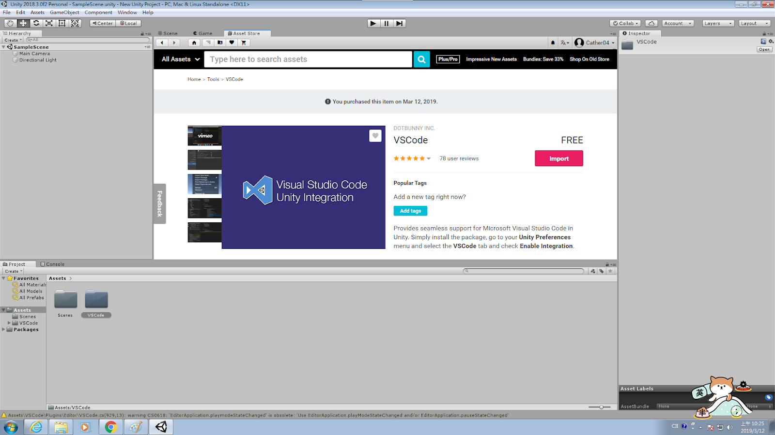
Task: Select the Scale tool
Action: 49,23
